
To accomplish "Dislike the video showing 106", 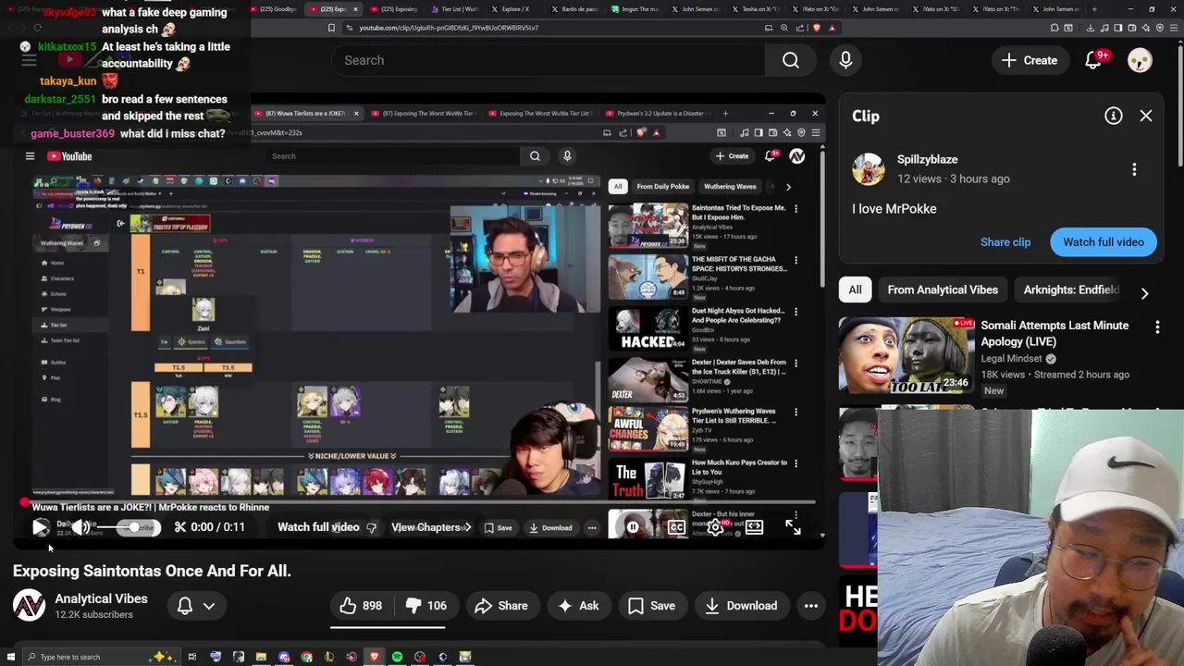I will coord(425,606).
